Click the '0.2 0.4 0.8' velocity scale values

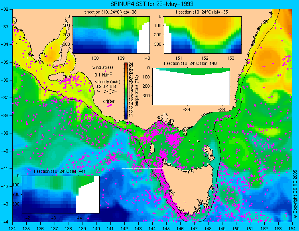coord(106,86)
